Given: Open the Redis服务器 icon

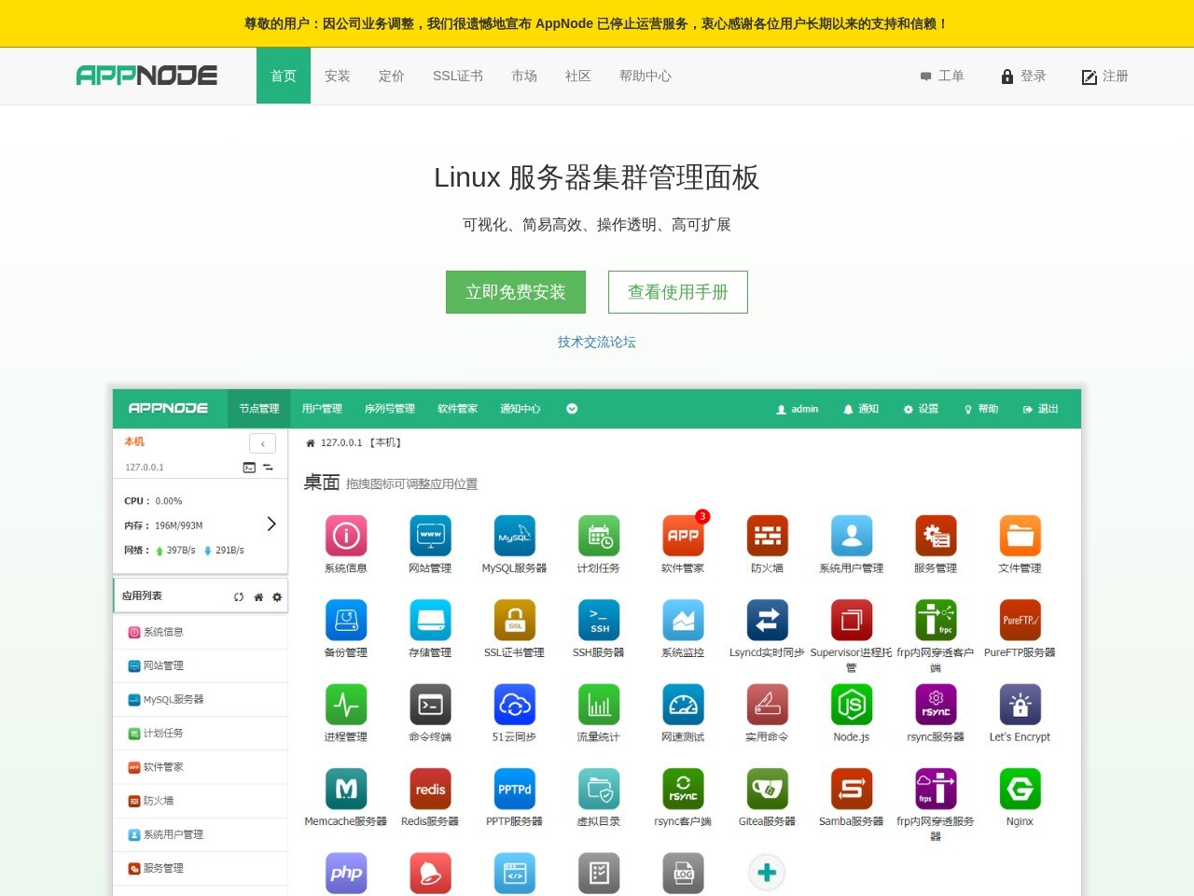Looking at the screenshot, I should click(430, 789).
